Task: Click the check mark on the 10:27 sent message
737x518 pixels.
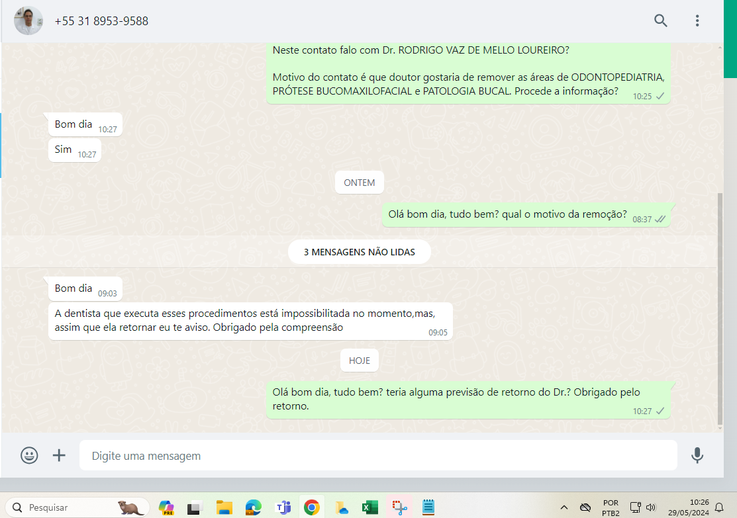Action: pyautogui.click(x=660, y=411)
